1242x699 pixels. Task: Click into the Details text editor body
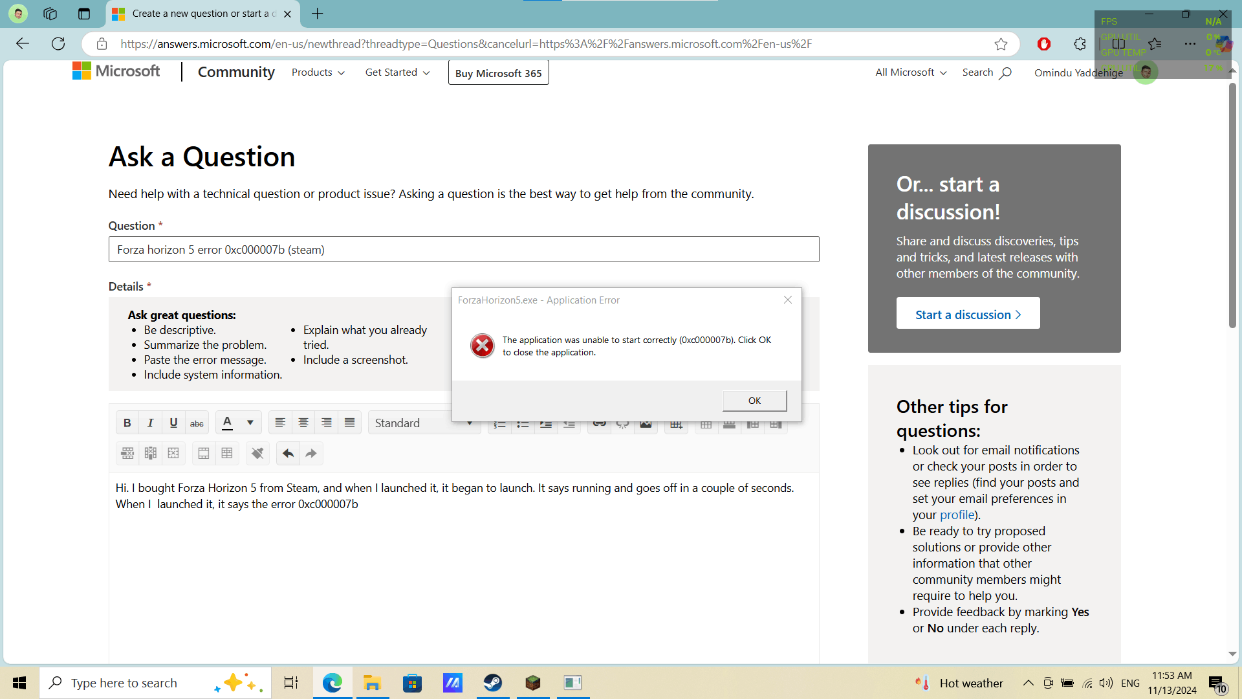point(464,570)
